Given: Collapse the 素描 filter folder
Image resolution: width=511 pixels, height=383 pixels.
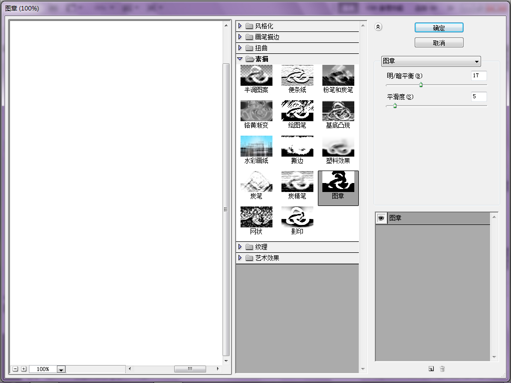Looking at the screenshot, I should tap(240, 59).
